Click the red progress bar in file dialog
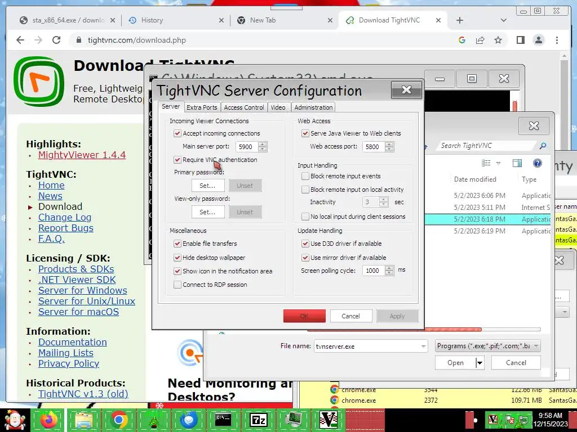 click(x=394, y=330)
